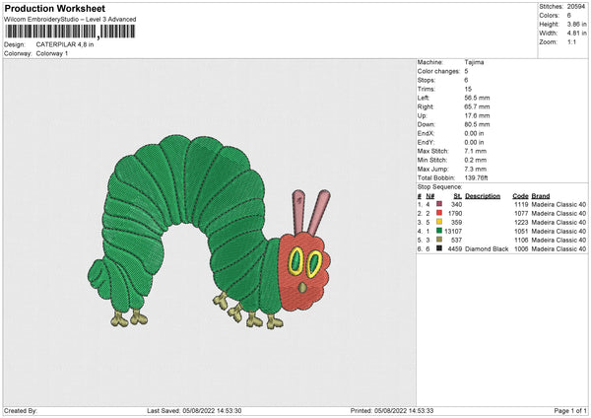Select the red swatch in stop 2
The height and width of the screenshot is (418, 591).
pyautogui.click(x=439, y=212)
